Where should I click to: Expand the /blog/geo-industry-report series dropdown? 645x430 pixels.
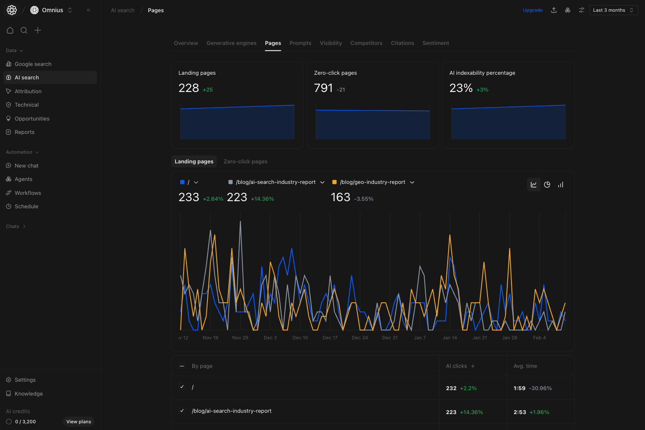pyautogui.click(x=412, y=182)
